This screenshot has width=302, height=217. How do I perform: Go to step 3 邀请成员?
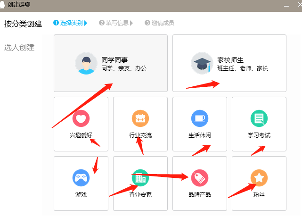pos(159,23)
